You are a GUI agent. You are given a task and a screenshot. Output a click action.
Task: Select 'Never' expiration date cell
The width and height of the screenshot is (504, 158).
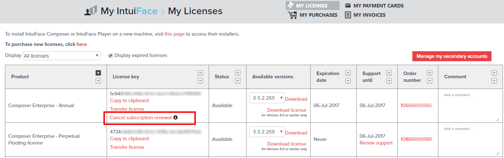320,139
